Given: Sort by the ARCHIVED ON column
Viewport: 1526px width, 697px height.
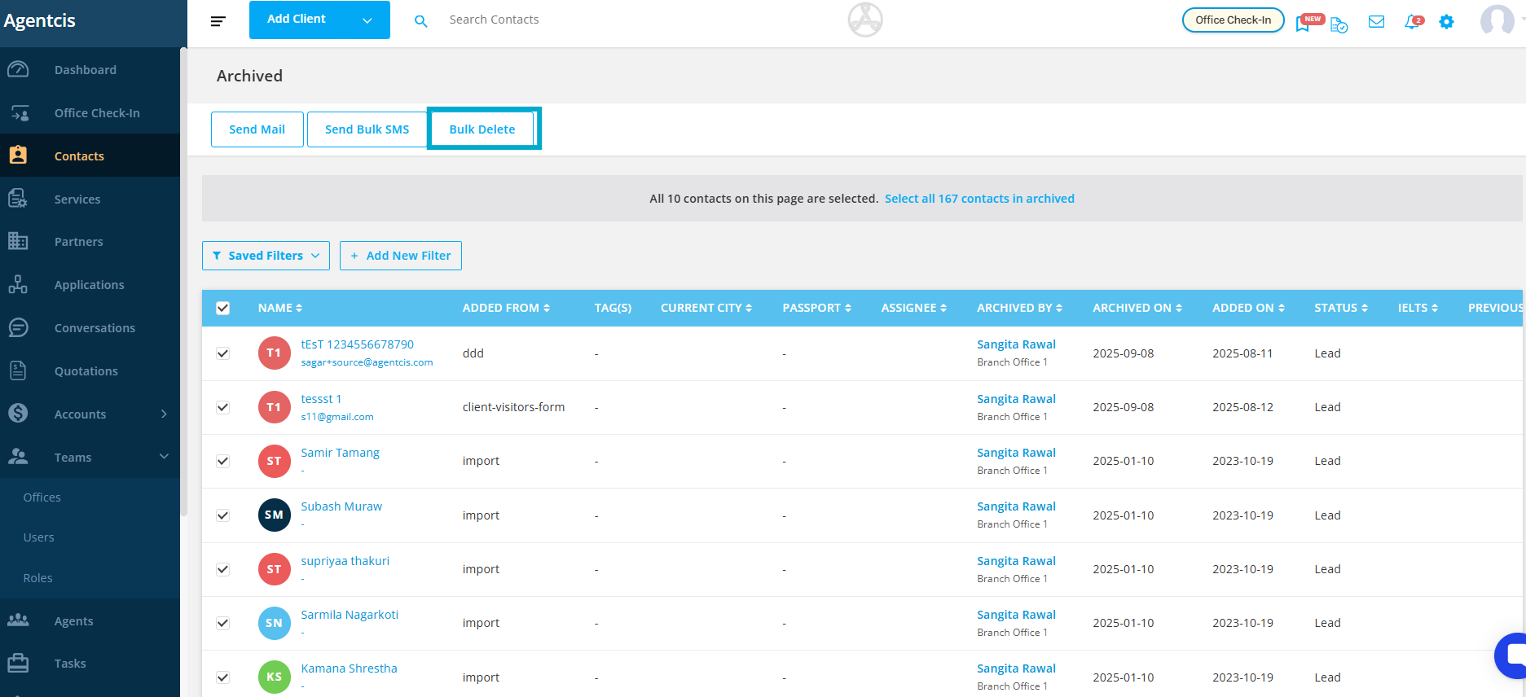Looking at the screenshot, I should [1137, 308].
